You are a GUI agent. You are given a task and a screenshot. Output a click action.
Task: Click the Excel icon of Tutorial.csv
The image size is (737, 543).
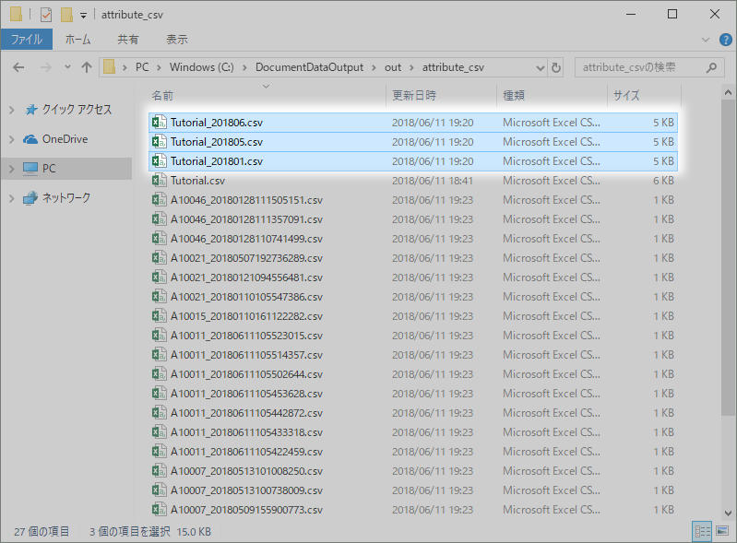[x=159, y=181]
